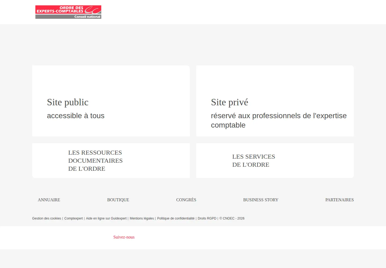Visit the Boutique link

(x=118, y=200)
